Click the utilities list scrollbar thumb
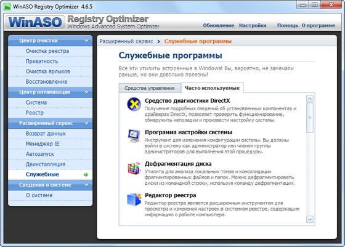Image resolution: width=345 pixels, height=247 pixels. coord(310,118)
